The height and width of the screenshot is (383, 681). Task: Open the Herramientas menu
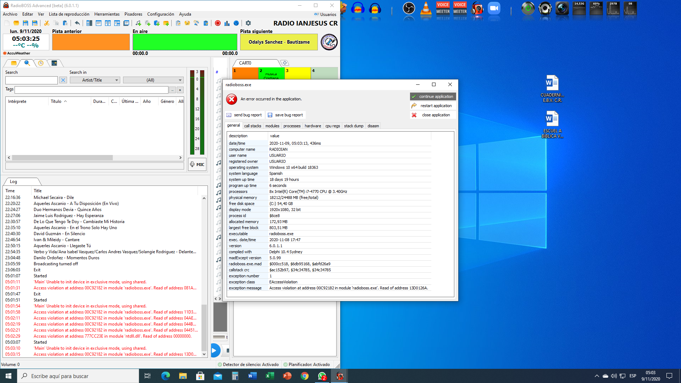[107, 14]
